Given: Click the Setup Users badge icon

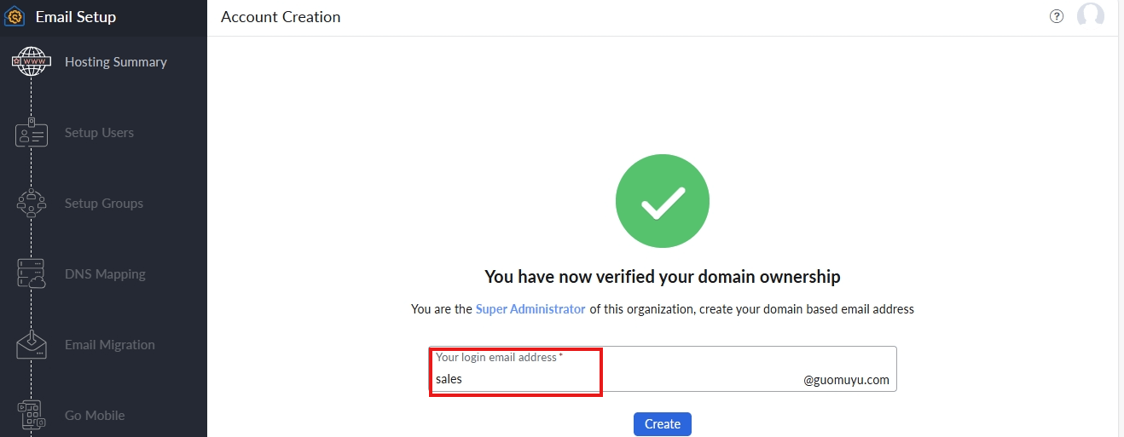Looking at the screenshot, I should click(x=32, y=133).
